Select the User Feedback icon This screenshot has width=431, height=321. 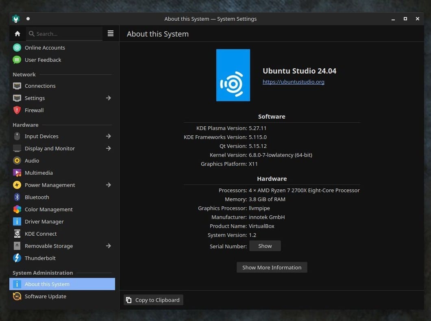point(17,60)
